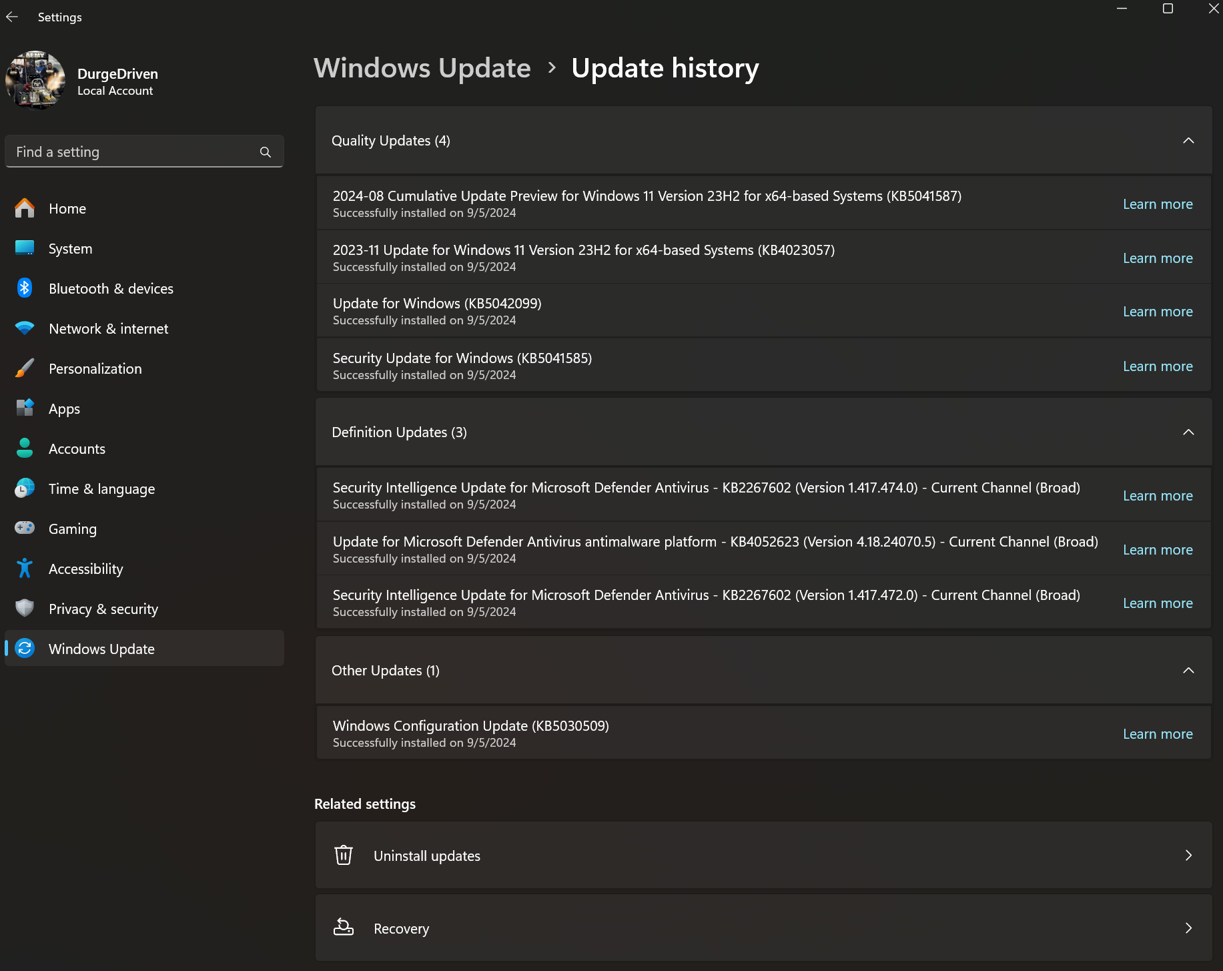This screenshot has width=1223, height=971.
Task: Click the Privacy & security shield icon
Action: [25, 609]
